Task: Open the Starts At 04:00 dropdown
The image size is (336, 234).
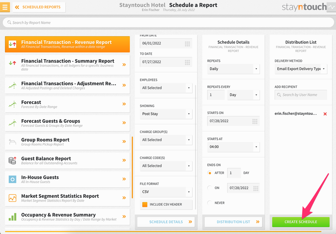Action: (x=234, y=147)
